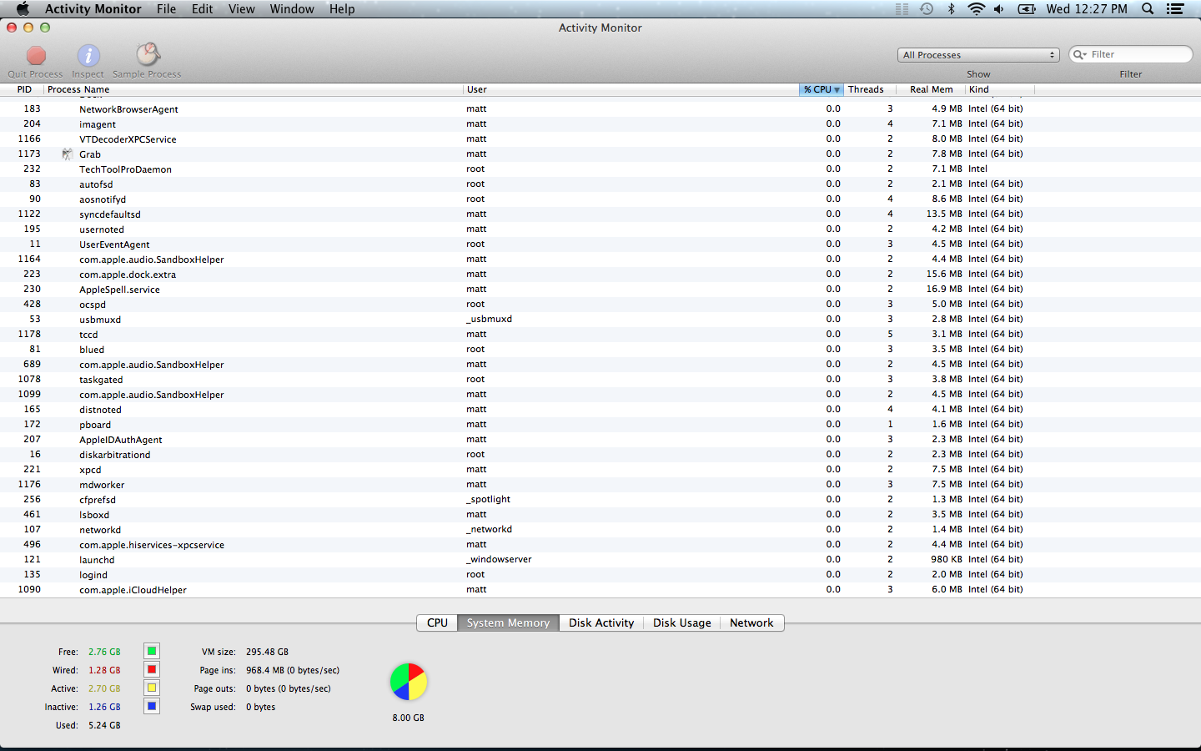Switch to the Disk Activity tab
This screenshot has width=1201, height=751.
pyautogui.click(x=601, y=622)
